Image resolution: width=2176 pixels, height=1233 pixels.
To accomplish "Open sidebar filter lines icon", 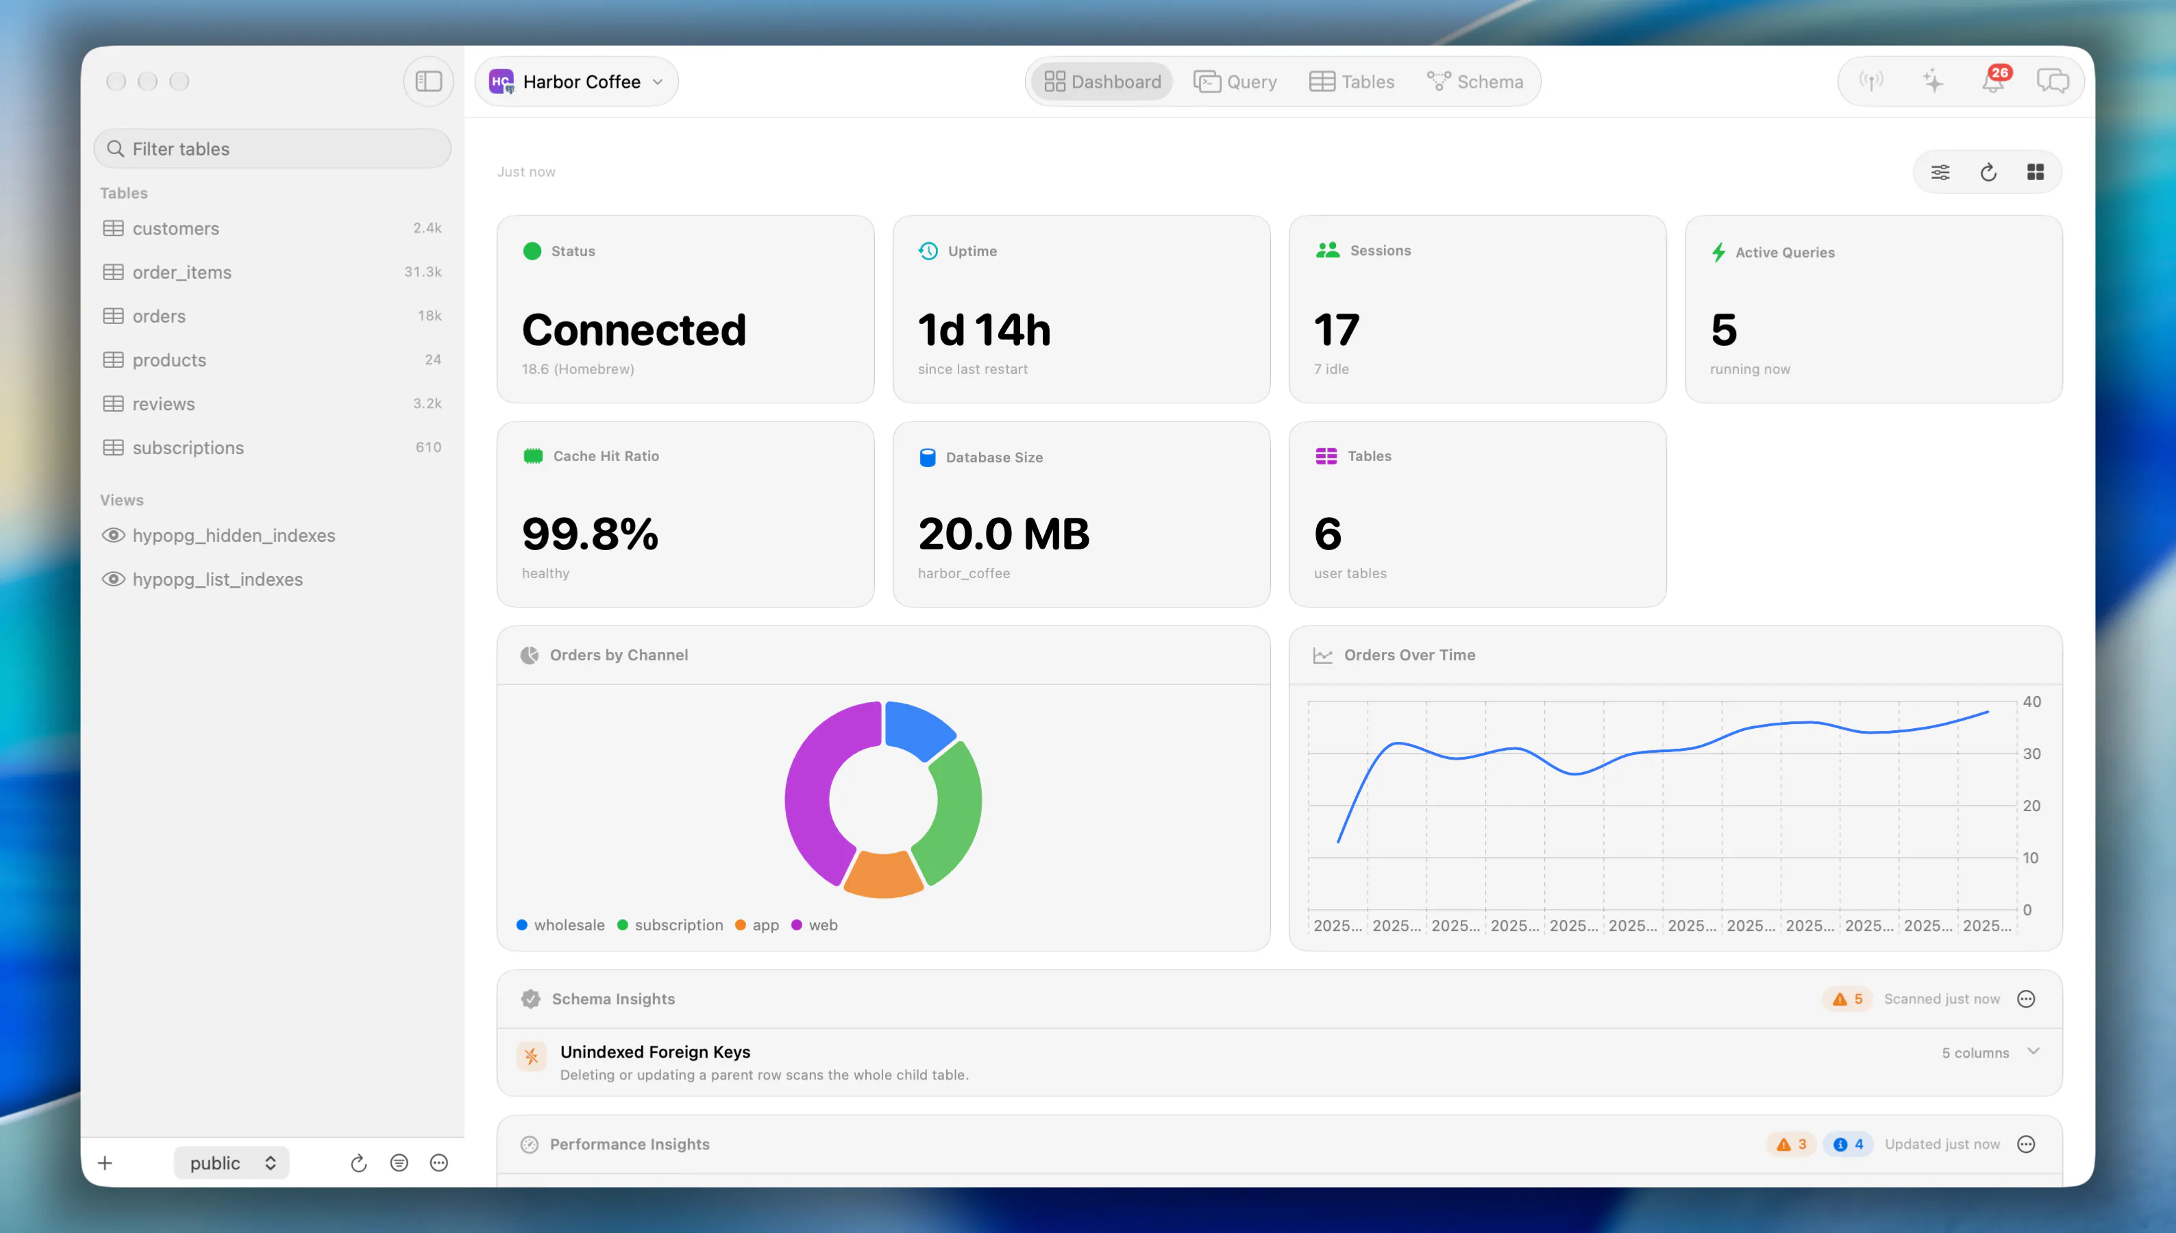I will tap(399, 1162).
